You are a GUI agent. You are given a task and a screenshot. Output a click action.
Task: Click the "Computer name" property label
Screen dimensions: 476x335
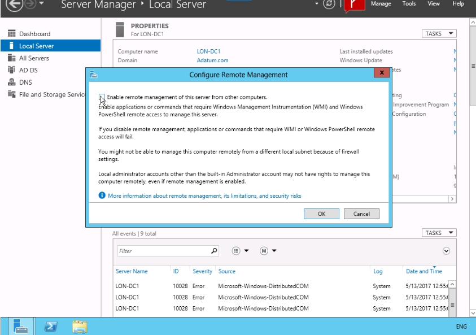138,51
